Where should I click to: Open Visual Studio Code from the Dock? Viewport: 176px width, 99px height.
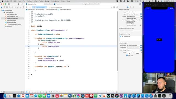pos(100,96)
